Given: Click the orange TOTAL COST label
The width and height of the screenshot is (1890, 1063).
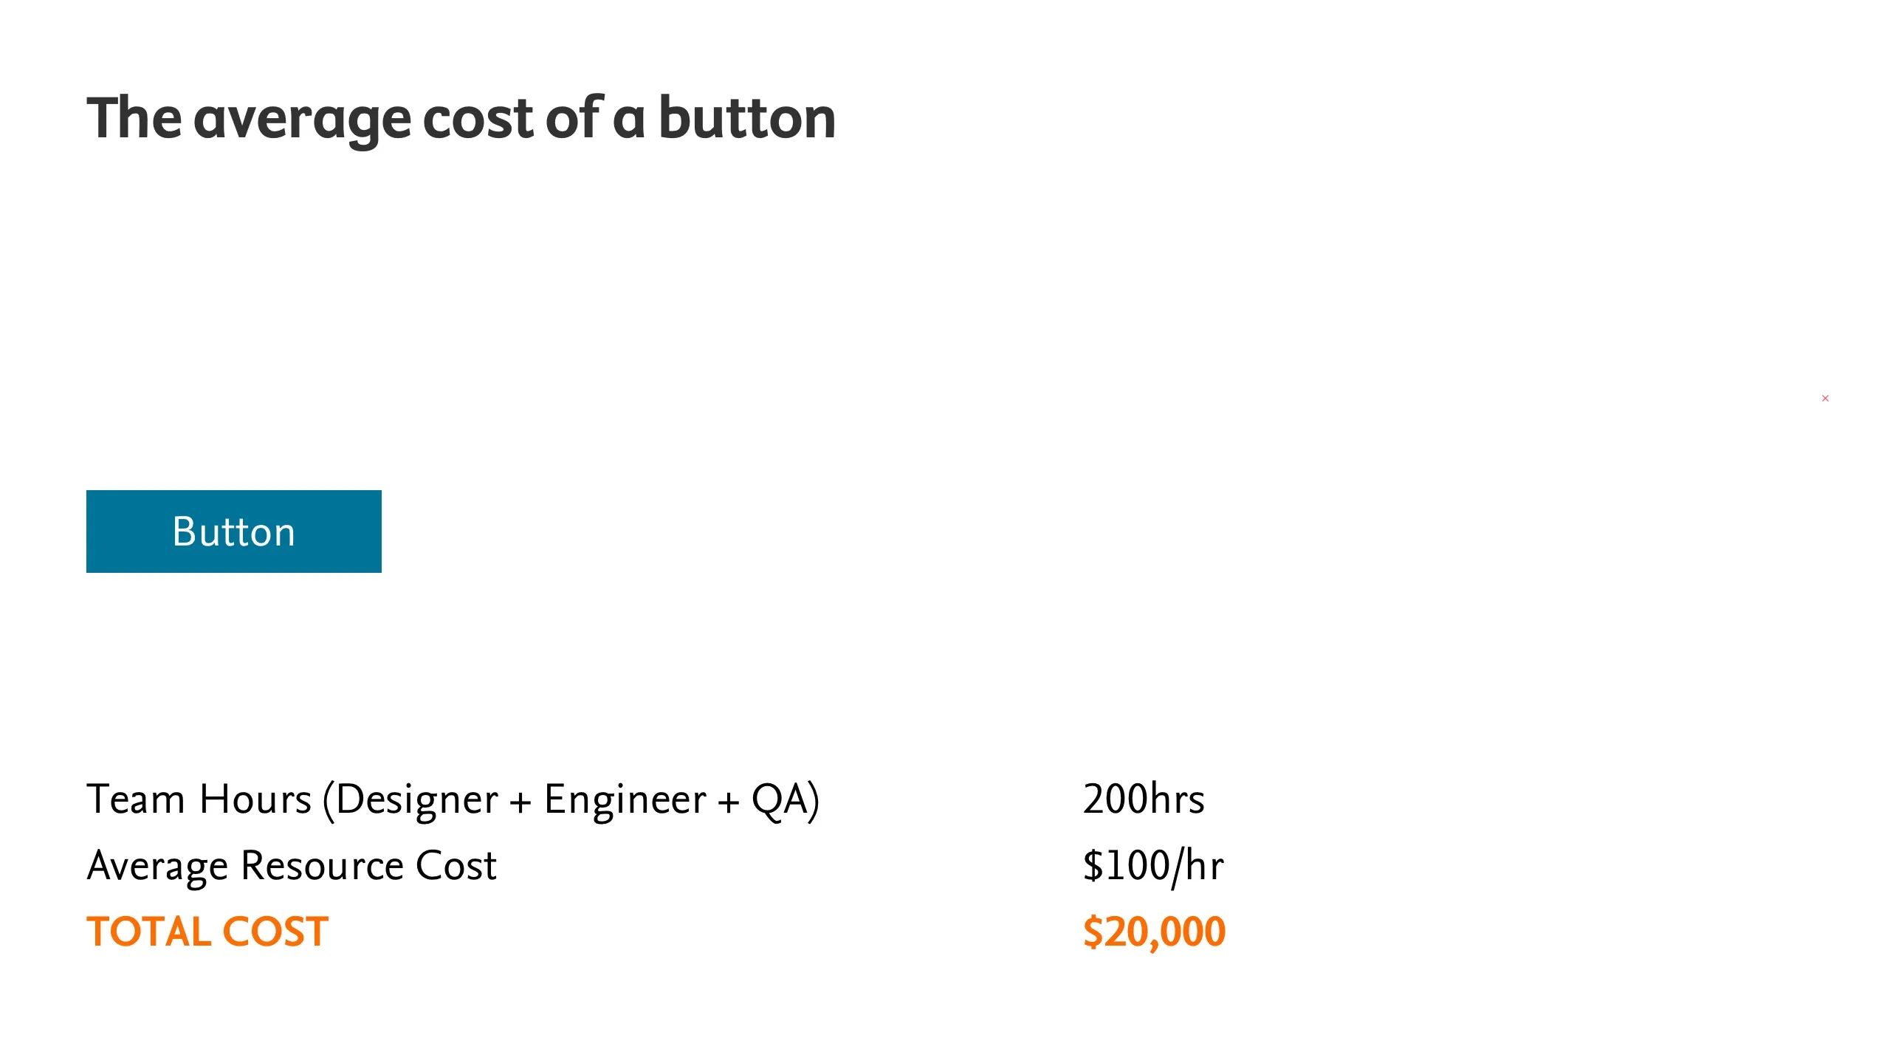Looking at the screenshot, I should coord(207,932).
